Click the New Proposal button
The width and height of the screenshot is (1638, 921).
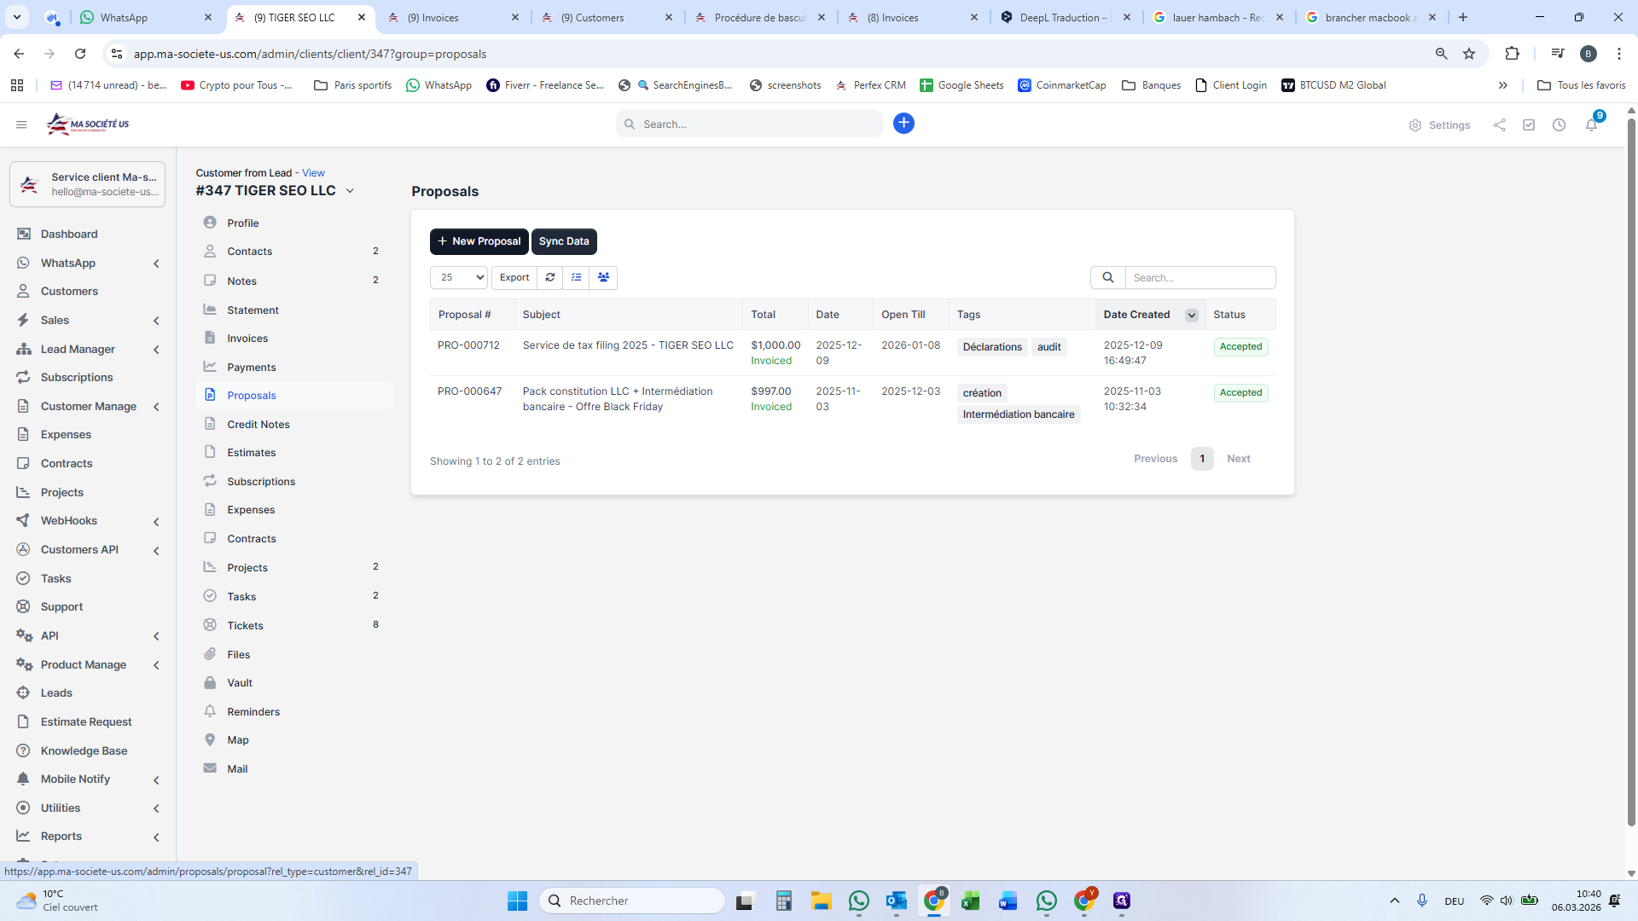pyautogui.click(x=479, y=241)
